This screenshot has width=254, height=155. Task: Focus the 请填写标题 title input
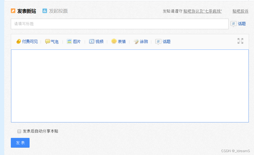120,24
